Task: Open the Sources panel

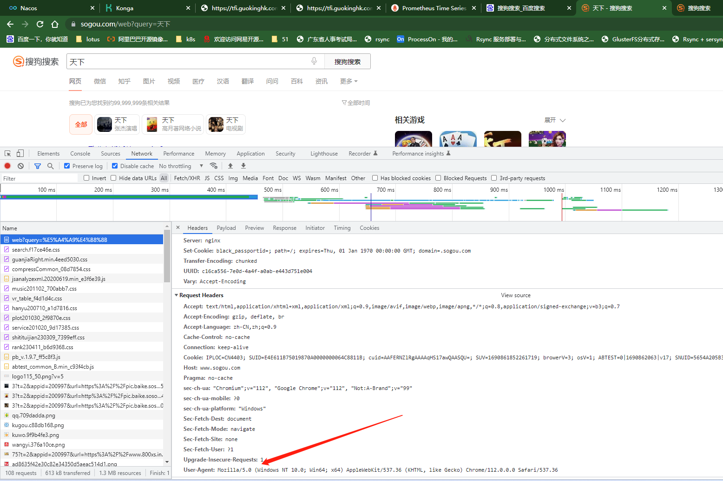Action: (111, 154)
